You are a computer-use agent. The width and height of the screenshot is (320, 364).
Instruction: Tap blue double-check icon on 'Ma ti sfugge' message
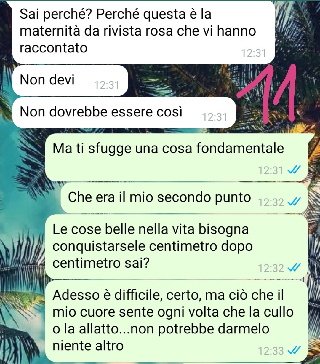pos(295,170)
